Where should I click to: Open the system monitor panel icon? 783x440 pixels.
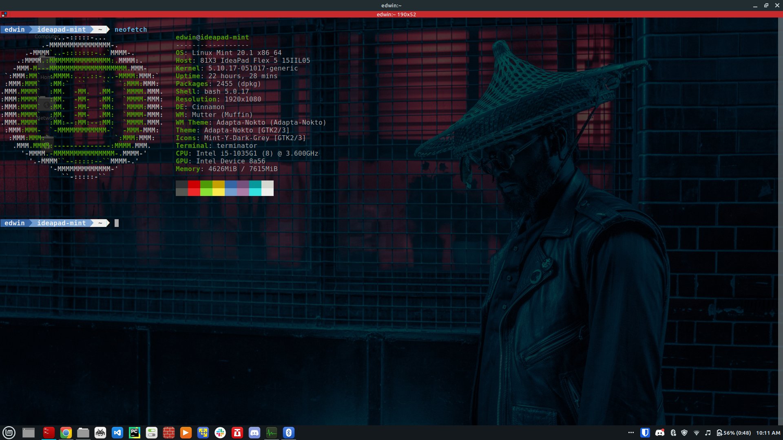click(x=272, y=433)
